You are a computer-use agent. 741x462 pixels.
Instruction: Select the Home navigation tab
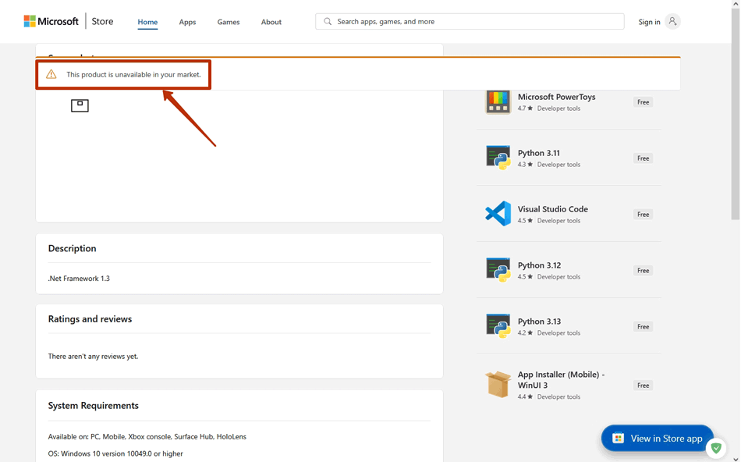[x=147, y=22]
